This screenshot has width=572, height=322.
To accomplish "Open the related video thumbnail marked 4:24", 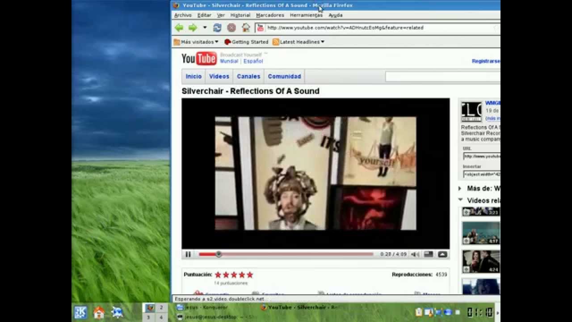I will point(481,262).
